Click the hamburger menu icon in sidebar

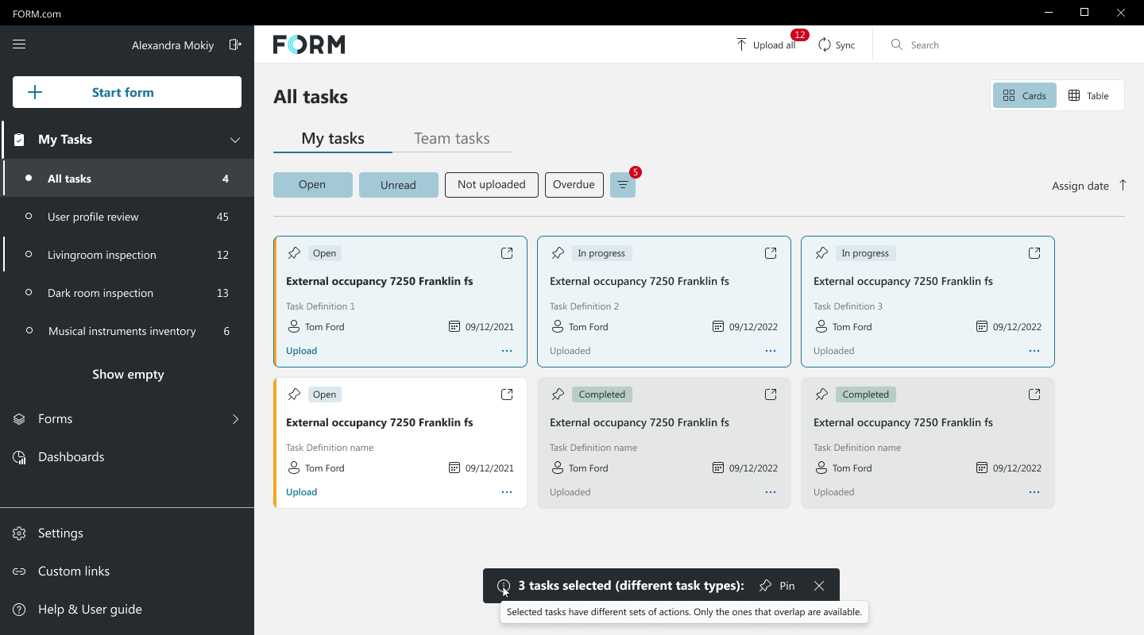pos(19,44)
